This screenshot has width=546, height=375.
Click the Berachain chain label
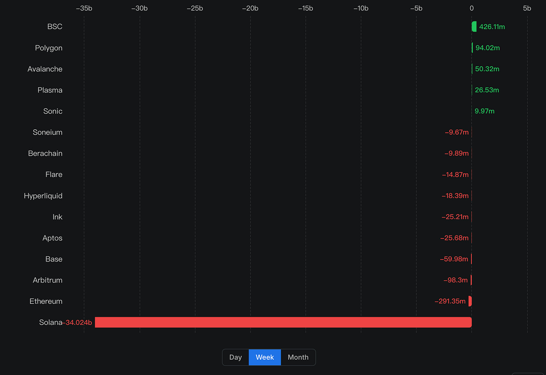pos(45,153)
